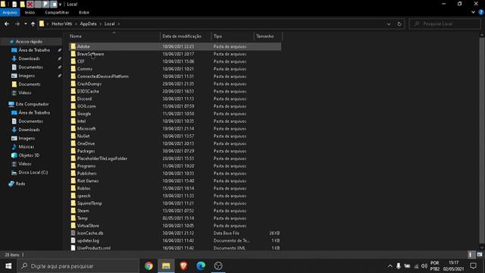Open Músicas in navigation pane
485x273 pixels.
click(x=26, y=146)
